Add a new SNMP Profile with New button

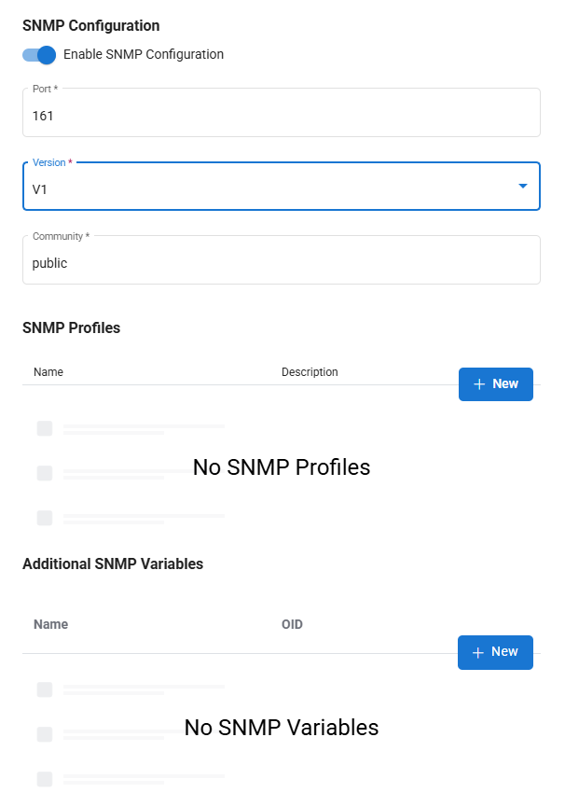click(496, 384)
